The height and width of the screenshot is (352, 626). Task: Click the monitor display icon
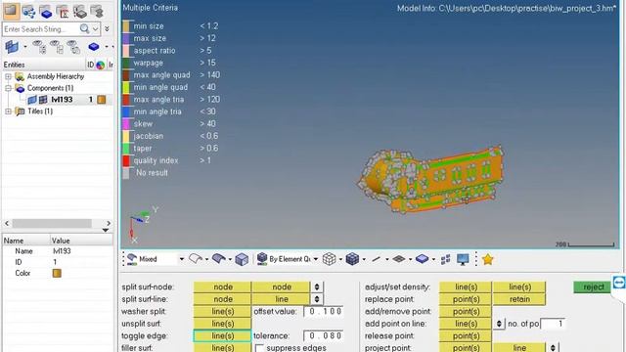463,259
